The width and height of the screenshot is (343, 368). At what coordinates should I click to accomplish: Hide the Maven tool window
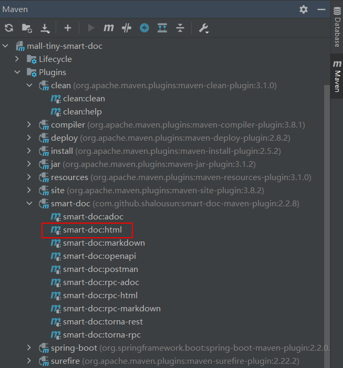coord(321,9)
